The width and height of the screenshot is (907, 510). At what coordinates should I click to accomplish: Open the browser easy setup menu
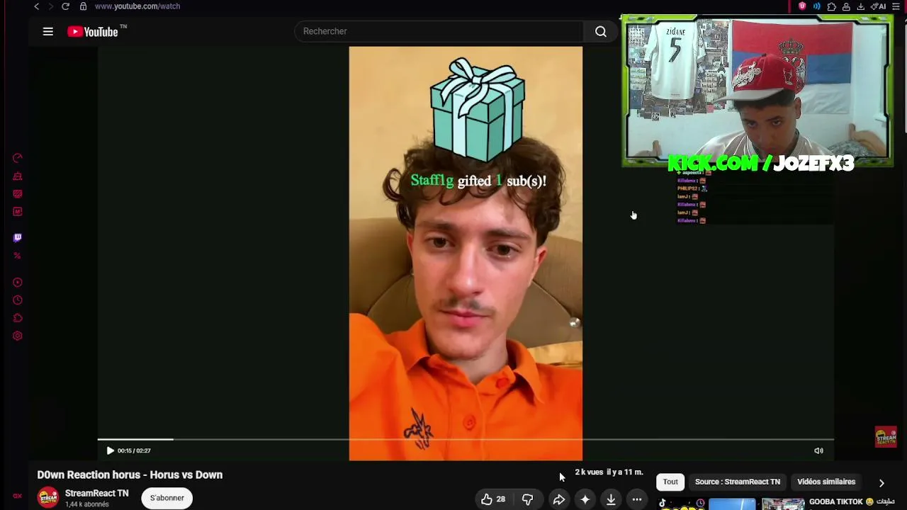pos(895,6)
